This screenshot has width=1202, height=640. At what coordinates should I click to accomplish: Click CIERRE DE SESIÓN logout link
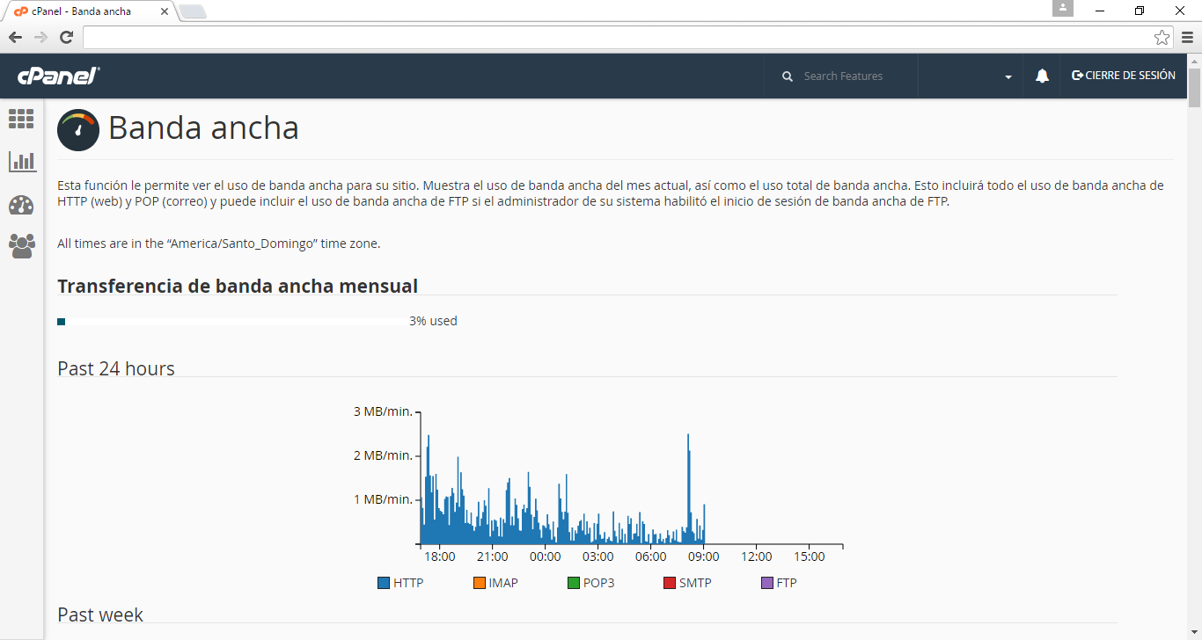tap(1124, 76)
